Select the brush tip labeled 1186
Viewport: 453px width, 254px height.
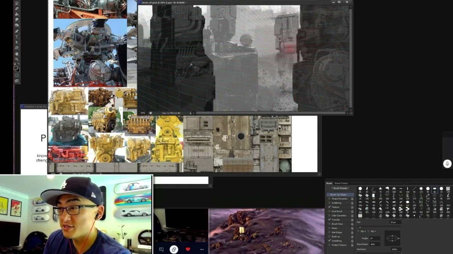click(387, 209)
